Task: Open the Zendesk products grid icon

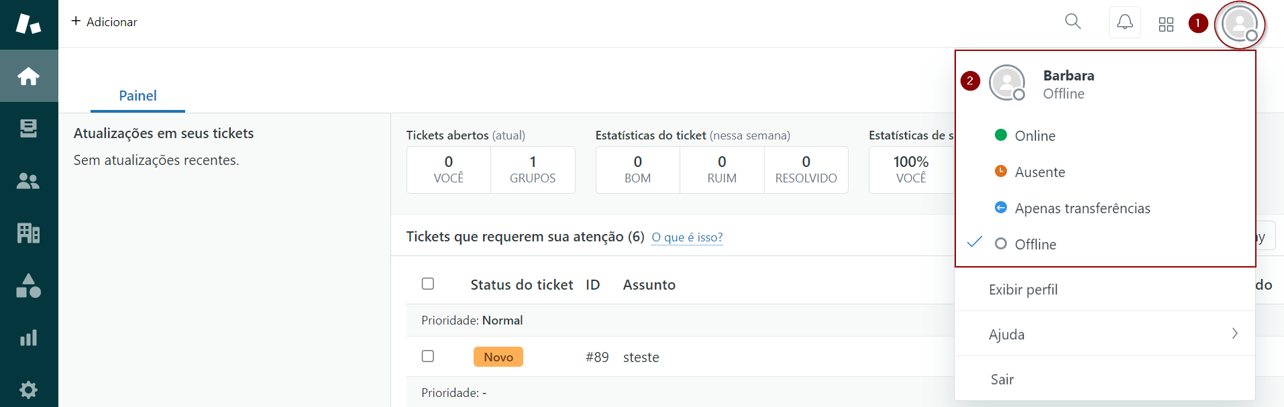Action: [1166, 24]
